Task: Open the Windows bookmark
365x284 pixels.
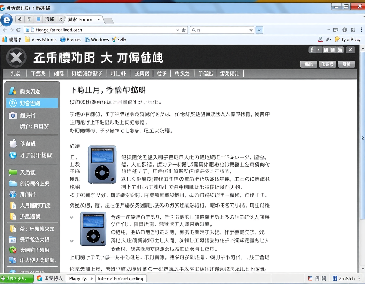Action: coord(97,40)
